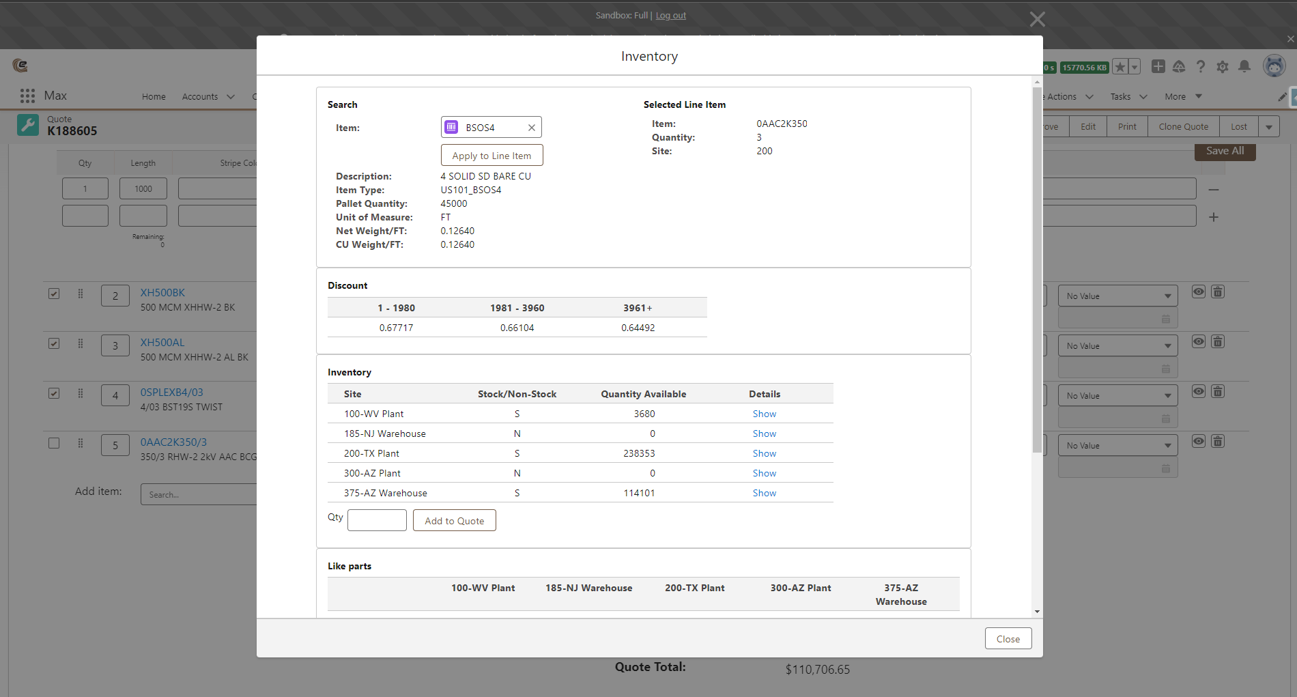Delete a line item using the trash icon
The image size is (1297, 697).
click(x=1217, y=291)
